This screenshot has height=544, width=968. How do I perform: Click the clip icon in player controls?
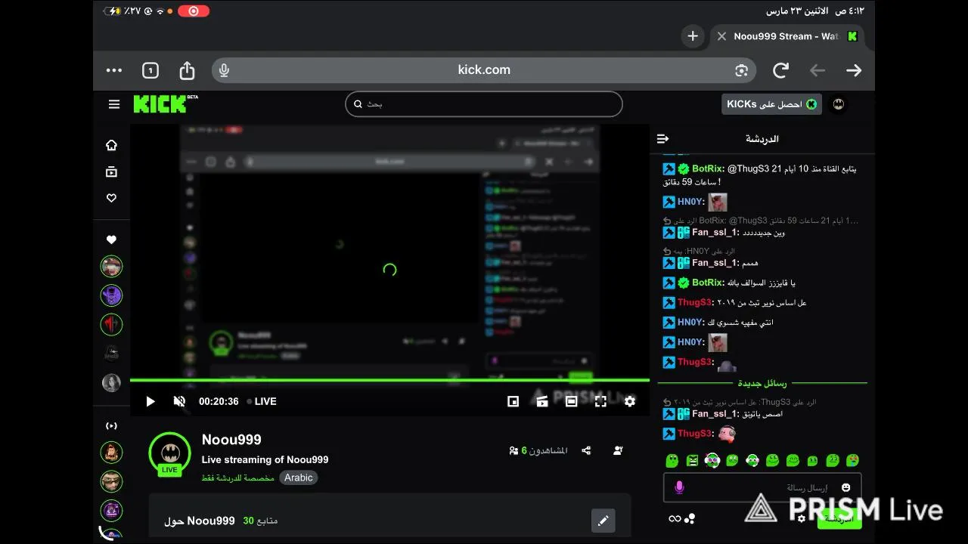pyautogui.click(x=542, y=402)
